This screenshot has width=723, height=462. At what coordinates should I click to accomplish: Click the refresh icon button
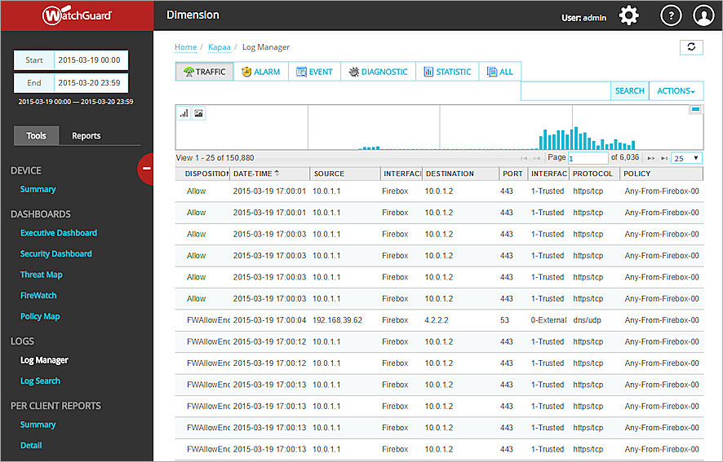[691, 47]
